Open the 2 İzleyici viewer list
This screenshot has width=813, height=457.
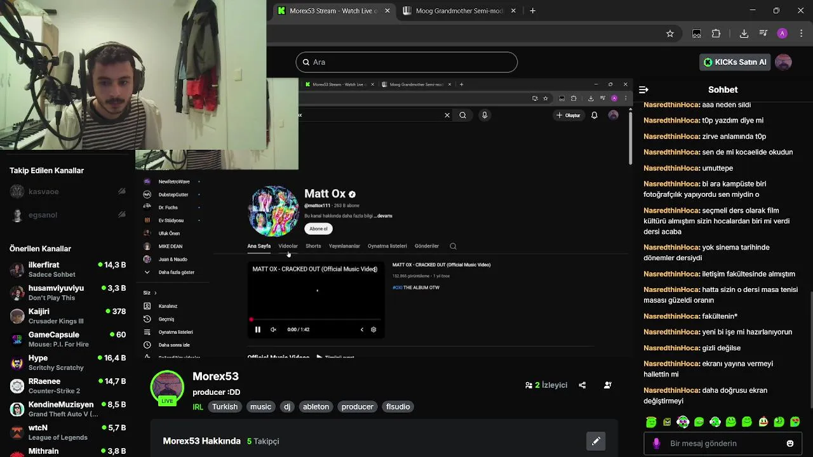(546, 385)
